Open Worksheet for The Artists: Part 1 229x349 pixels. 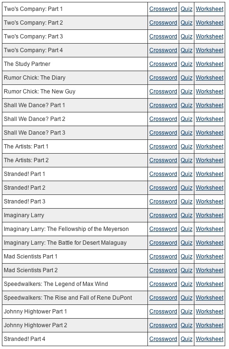click(210, 147)
